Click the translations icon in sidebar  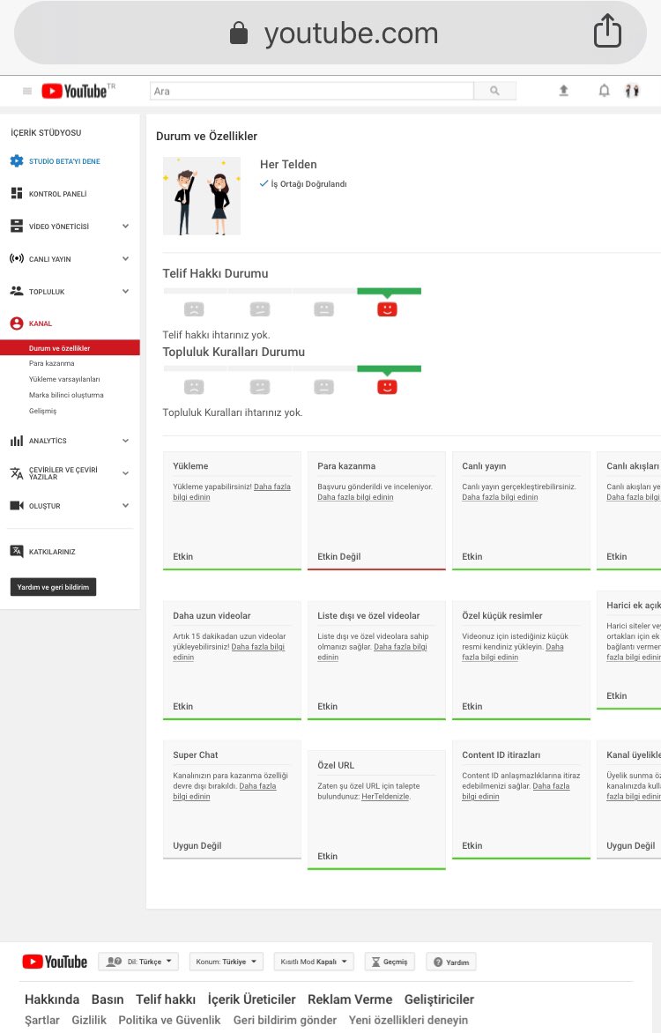click(x=17, y=473)
